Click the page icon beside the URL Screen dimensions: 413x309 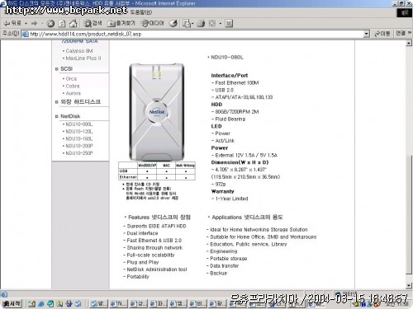pyautogui.click(x=25, y=34)
